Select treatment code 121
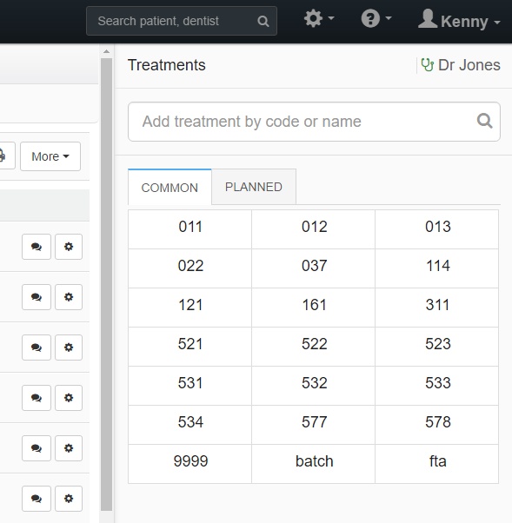The image size is (512, 523). point(190,308)
